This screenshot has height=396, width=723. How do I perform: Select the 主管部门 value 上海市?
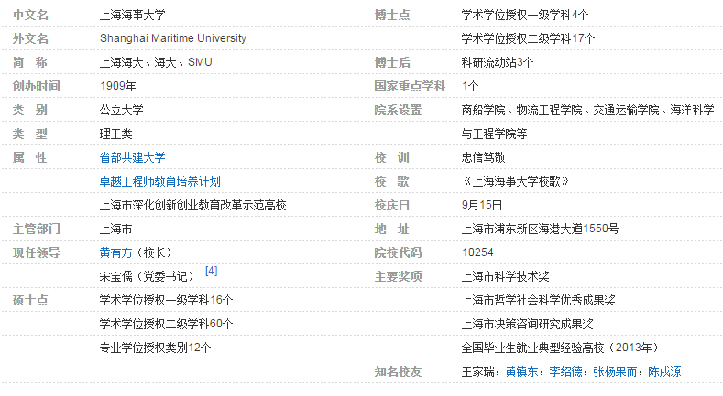tap(115, 229)
